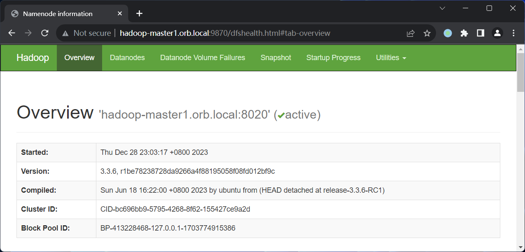
Task: Click the 'Block Pool ID:' label cell
Action: click(x=56, y=229)
